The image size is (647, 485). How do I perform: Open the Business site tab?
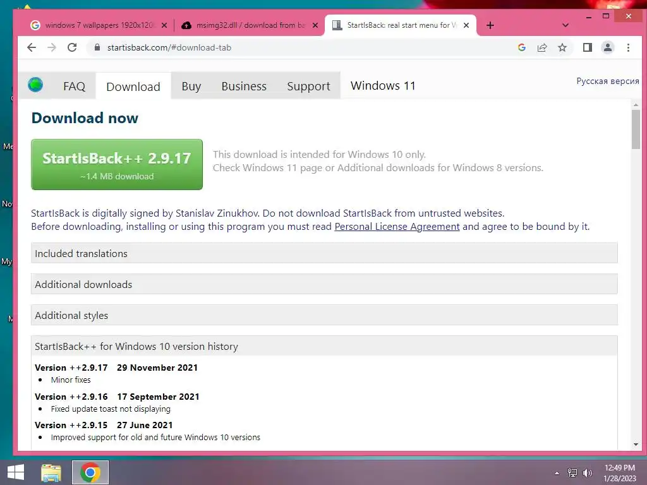(244, 86)
